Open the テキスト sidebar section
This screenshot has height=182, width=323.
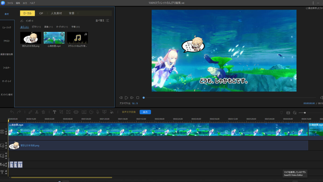coord(7,41)
